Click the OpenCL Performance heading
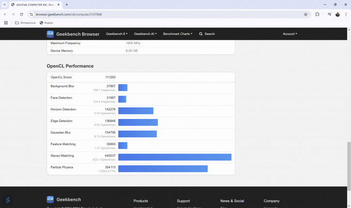This screenshot has height=208, width=351. (70, 66)
